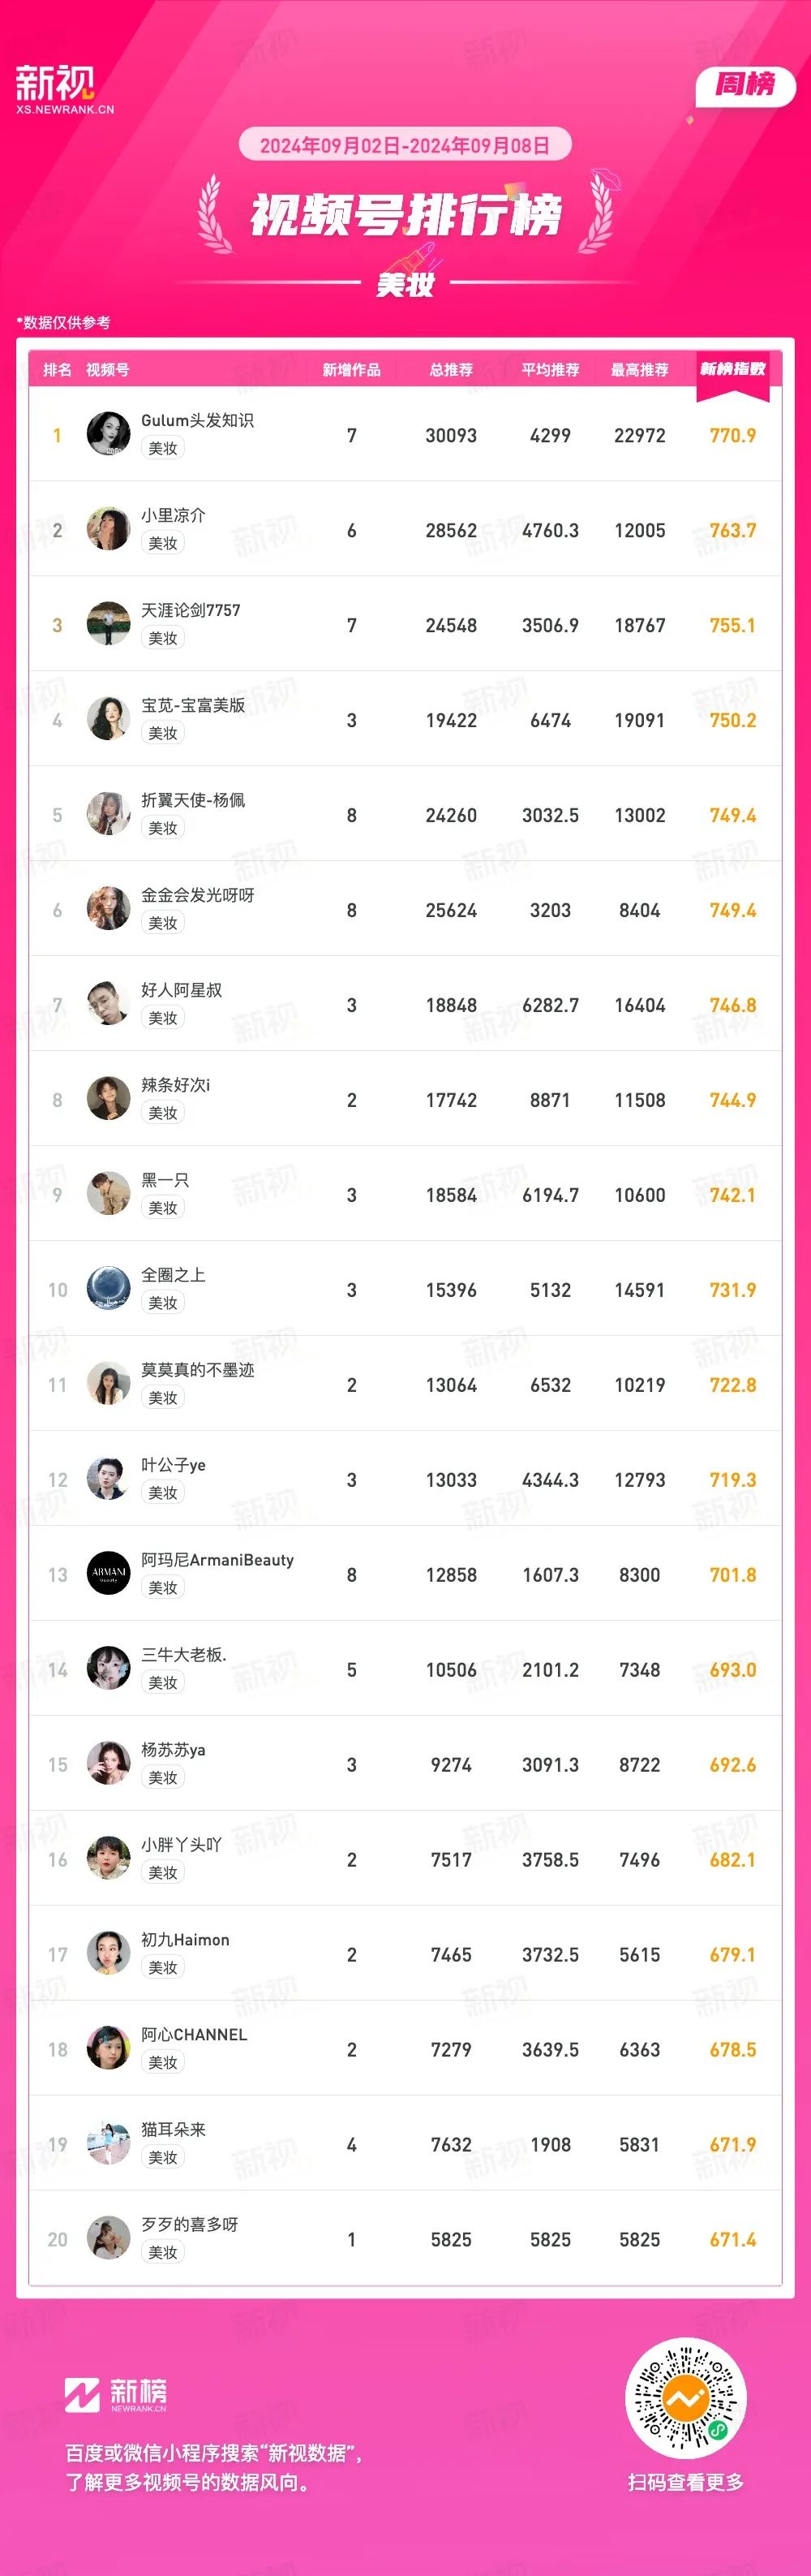This screenshot has width=811, height=2576.
Task: Click the 猫耳朵来 avatar
Action: coord(109,2144)
